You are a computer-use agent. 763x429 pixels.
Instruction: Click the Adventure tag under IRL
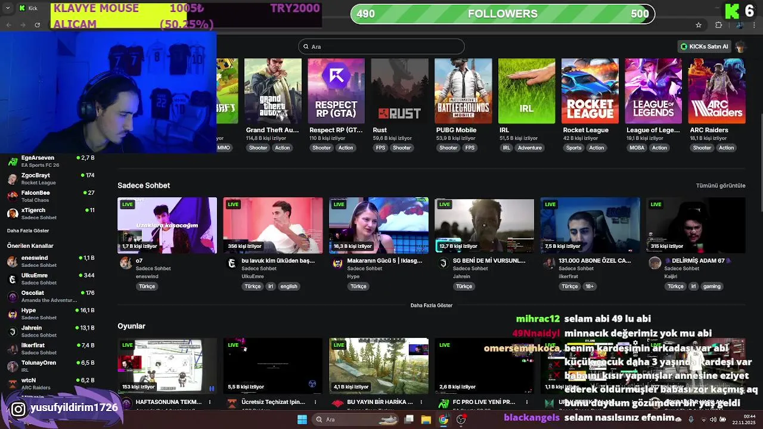[530, 148]
